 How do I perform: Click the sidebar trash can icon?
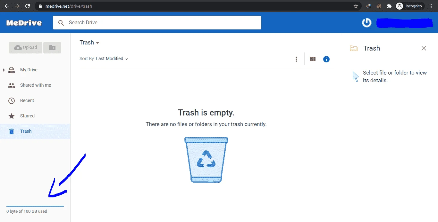tap(12, 131)
